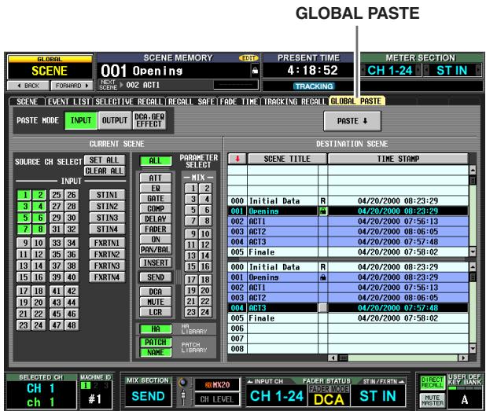
Task: Open the CH 1-24 meter section selector
Action: (x=391, y=70)
